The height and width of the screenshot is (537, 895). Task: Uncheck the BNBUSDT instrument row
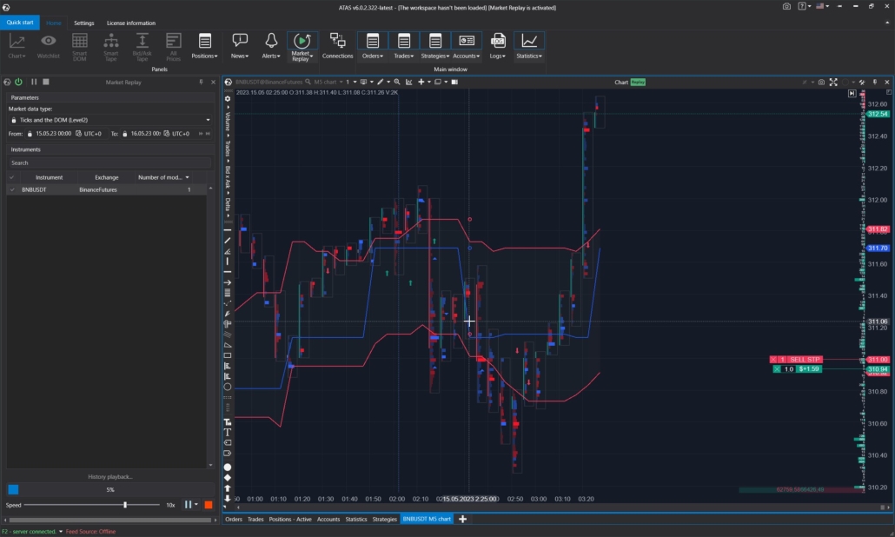pos(11,189)
